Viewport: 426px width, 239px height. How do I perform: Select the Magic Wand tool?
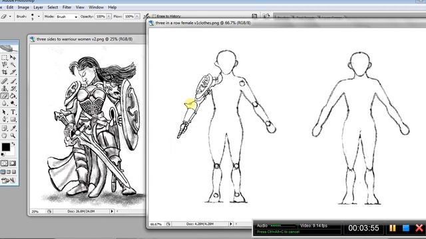pos(13,64)
